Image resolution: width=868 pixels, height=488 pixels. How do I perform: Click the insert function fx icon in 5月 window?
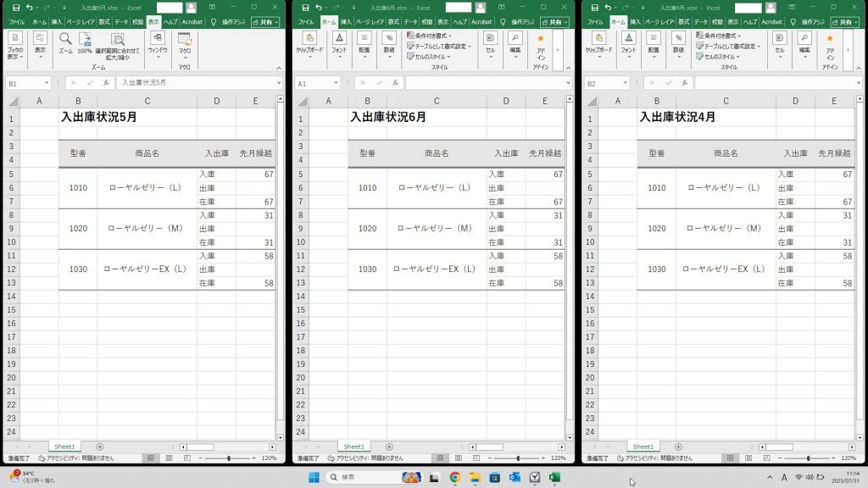(x=106, y=83)
